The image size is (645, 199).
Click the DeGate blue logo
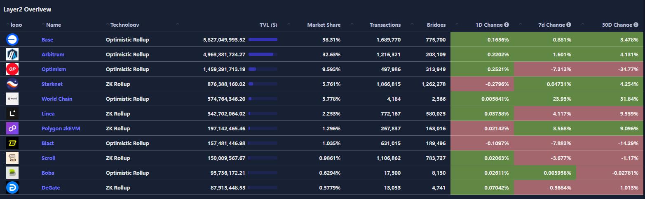(x=12, y=188)
